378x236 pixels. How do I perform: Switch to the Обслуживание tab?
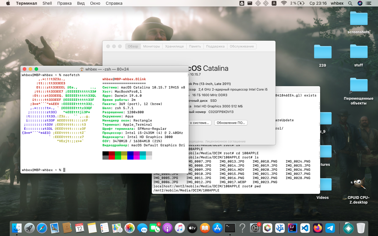pyautogui.click(x=242, y=46)
